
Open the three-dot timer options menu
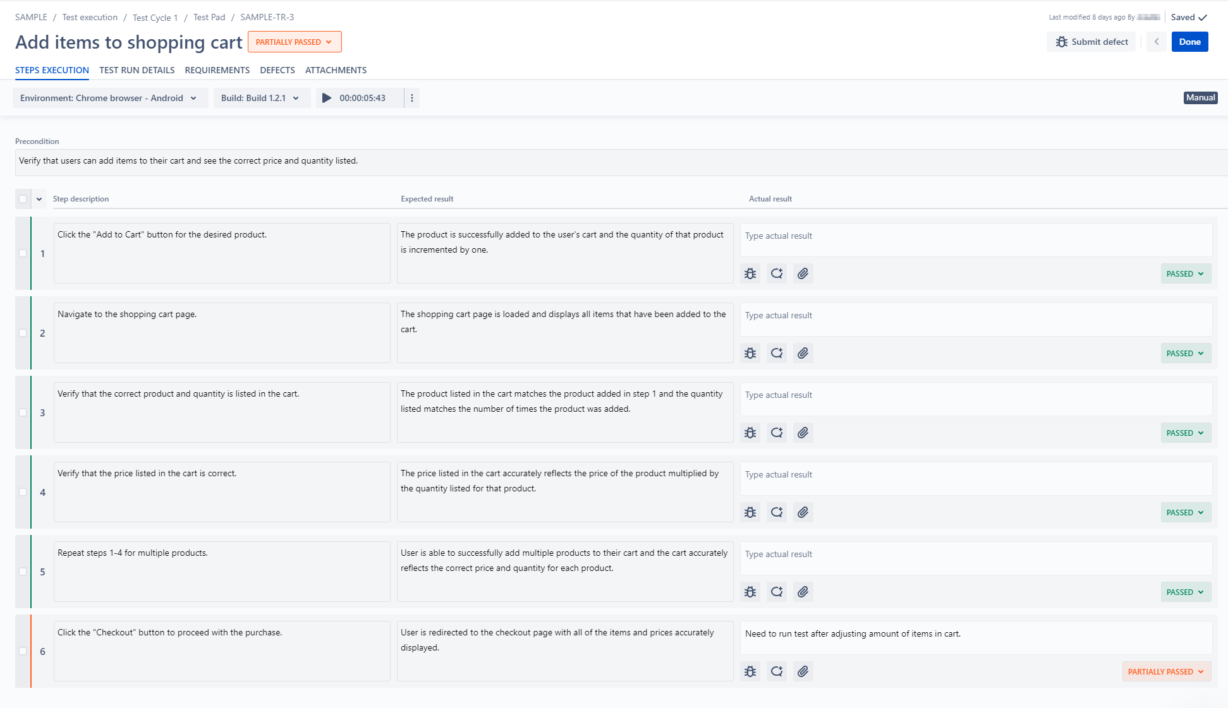tap(412, 98)
